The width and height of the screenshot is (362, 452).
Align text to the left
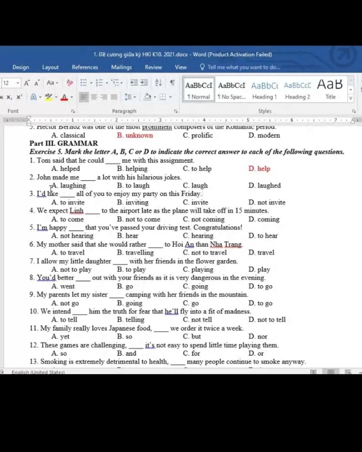pos(83,97)
